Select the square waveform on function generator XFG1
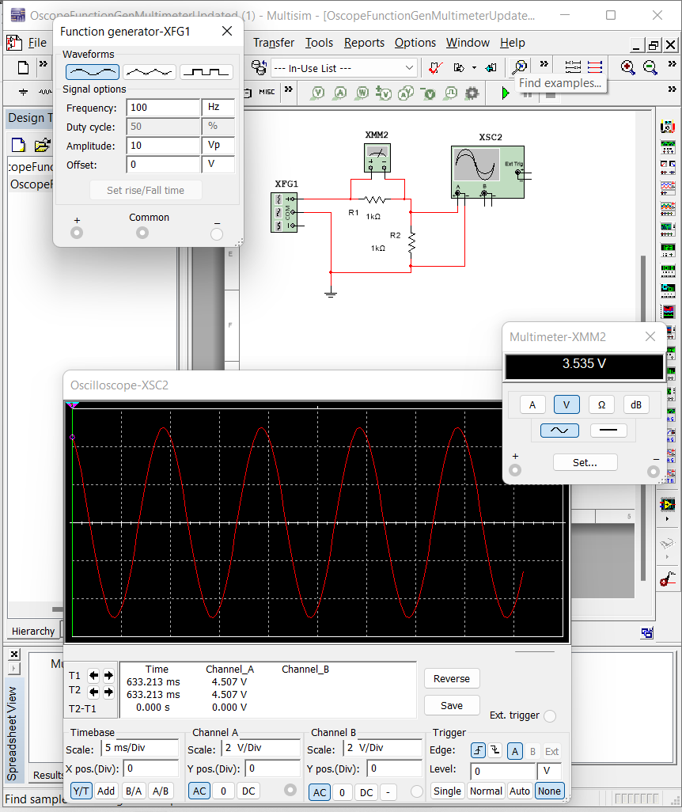682x812 pixels. 206,70
